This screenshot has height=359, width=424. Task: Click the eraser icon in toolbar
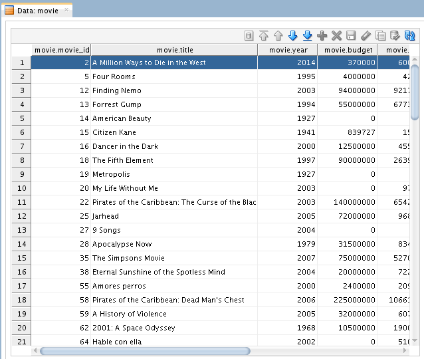[366, 35]
